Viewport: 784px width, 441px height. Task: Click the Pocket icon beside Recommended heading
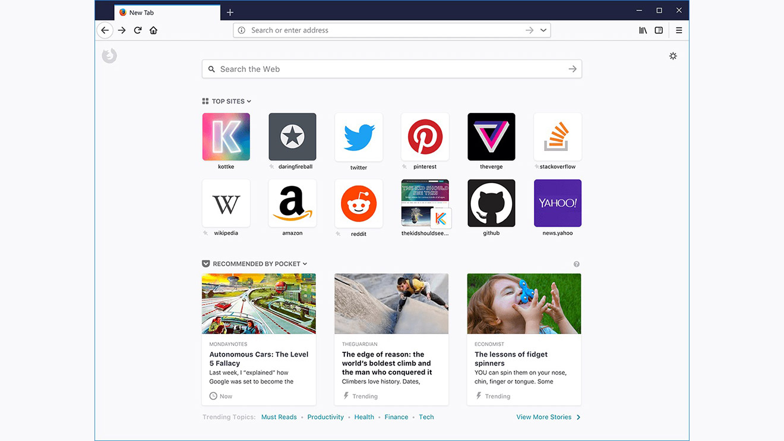click(206, 264)
